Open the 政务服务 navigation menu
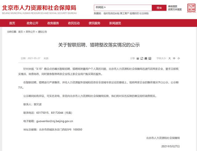Screen dimensions: 197x151 53,23
